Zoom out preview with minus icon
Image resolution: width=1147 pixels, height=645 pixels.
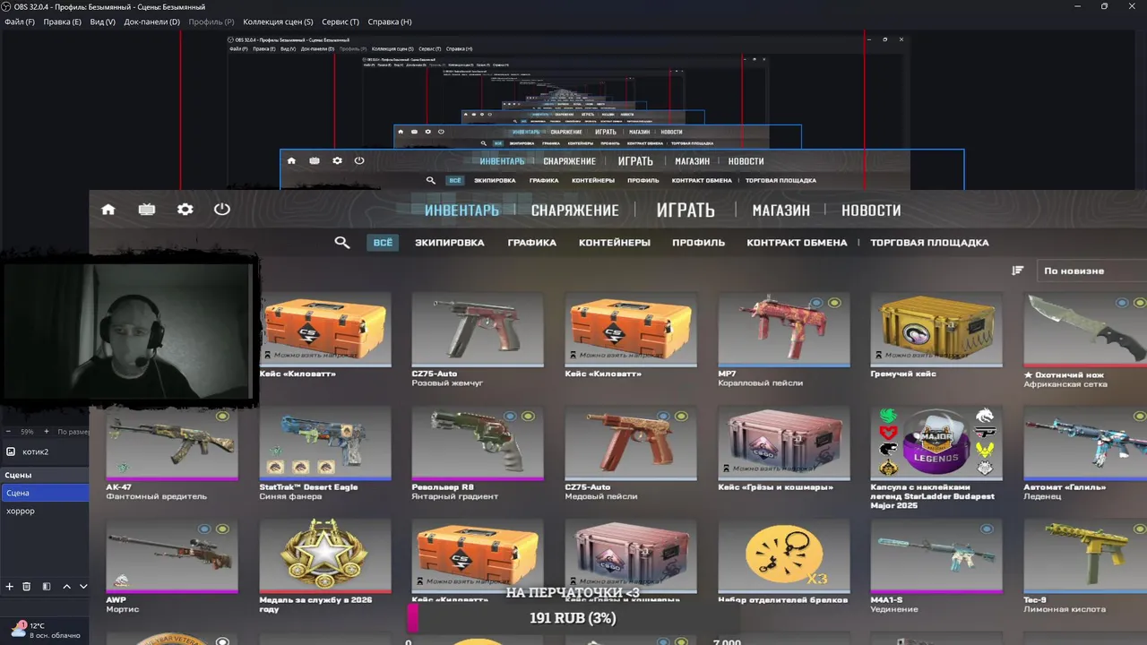9,432
